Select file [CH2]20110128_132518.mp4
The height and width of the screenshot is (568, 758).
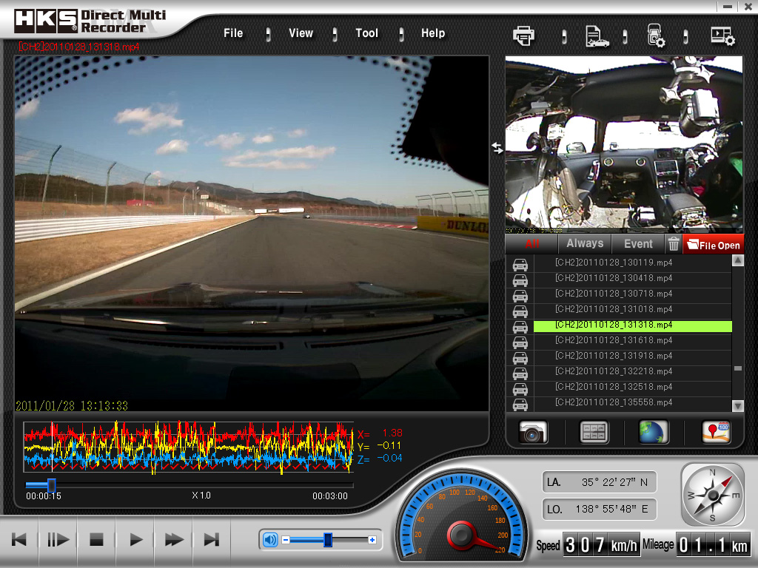click(632, 387)
